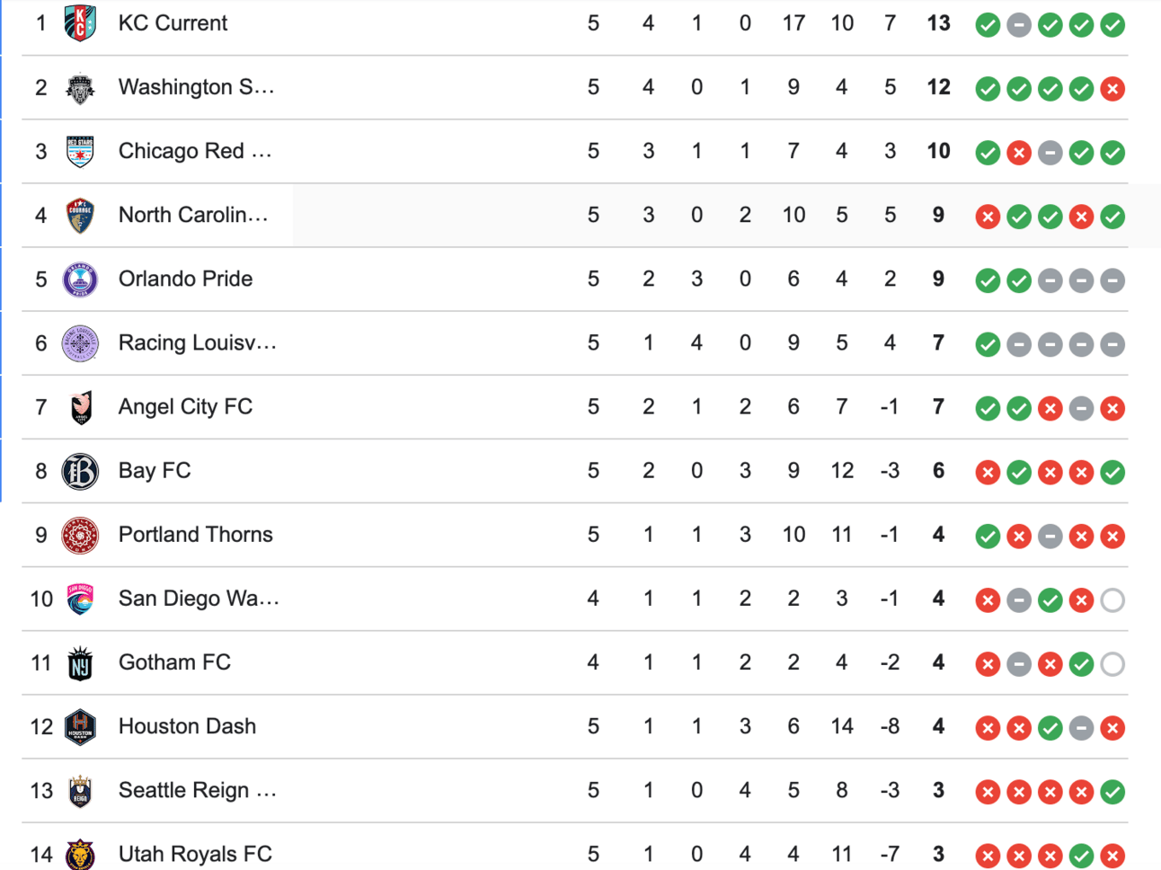Open the Seattle Reign team link
1161x870 pixels.
(198, 791)
